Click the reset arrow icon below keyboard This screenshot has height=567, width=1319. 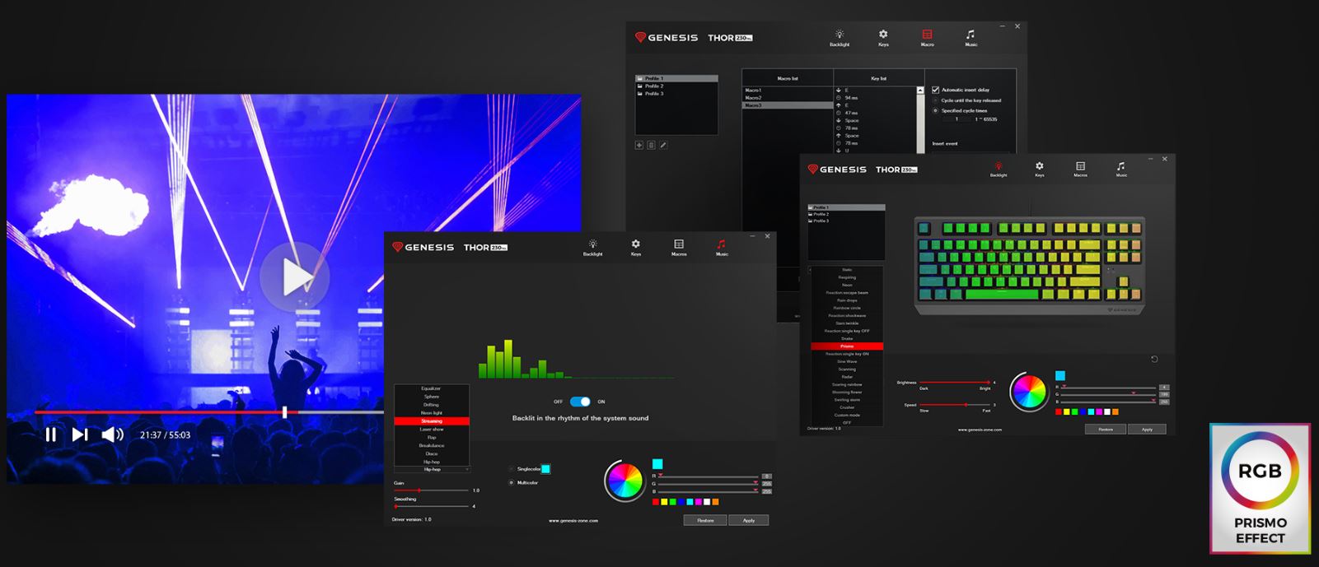coord(1154,360)
